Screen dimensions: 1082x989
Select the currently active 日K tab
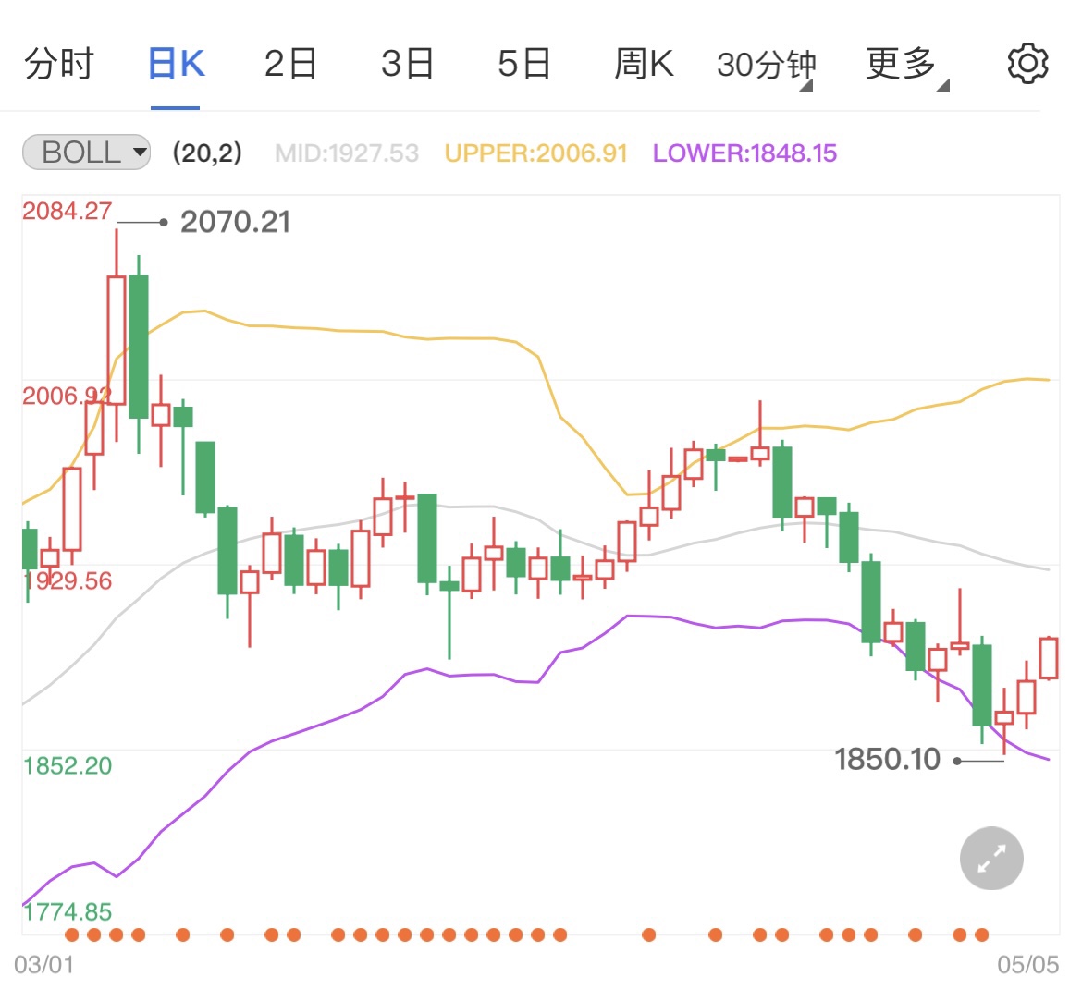pos(175,63)
